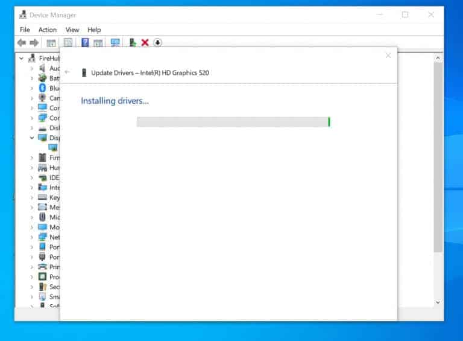Select the Batteries icon
Viewport: 463px width, 341px height.
43,78
